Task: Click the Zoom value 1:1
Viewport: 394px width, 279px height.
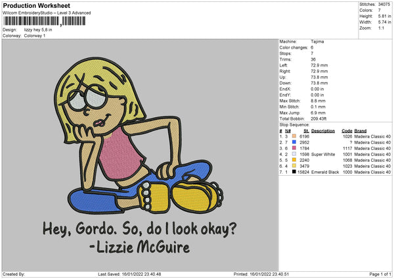Action: coord(381,28)
